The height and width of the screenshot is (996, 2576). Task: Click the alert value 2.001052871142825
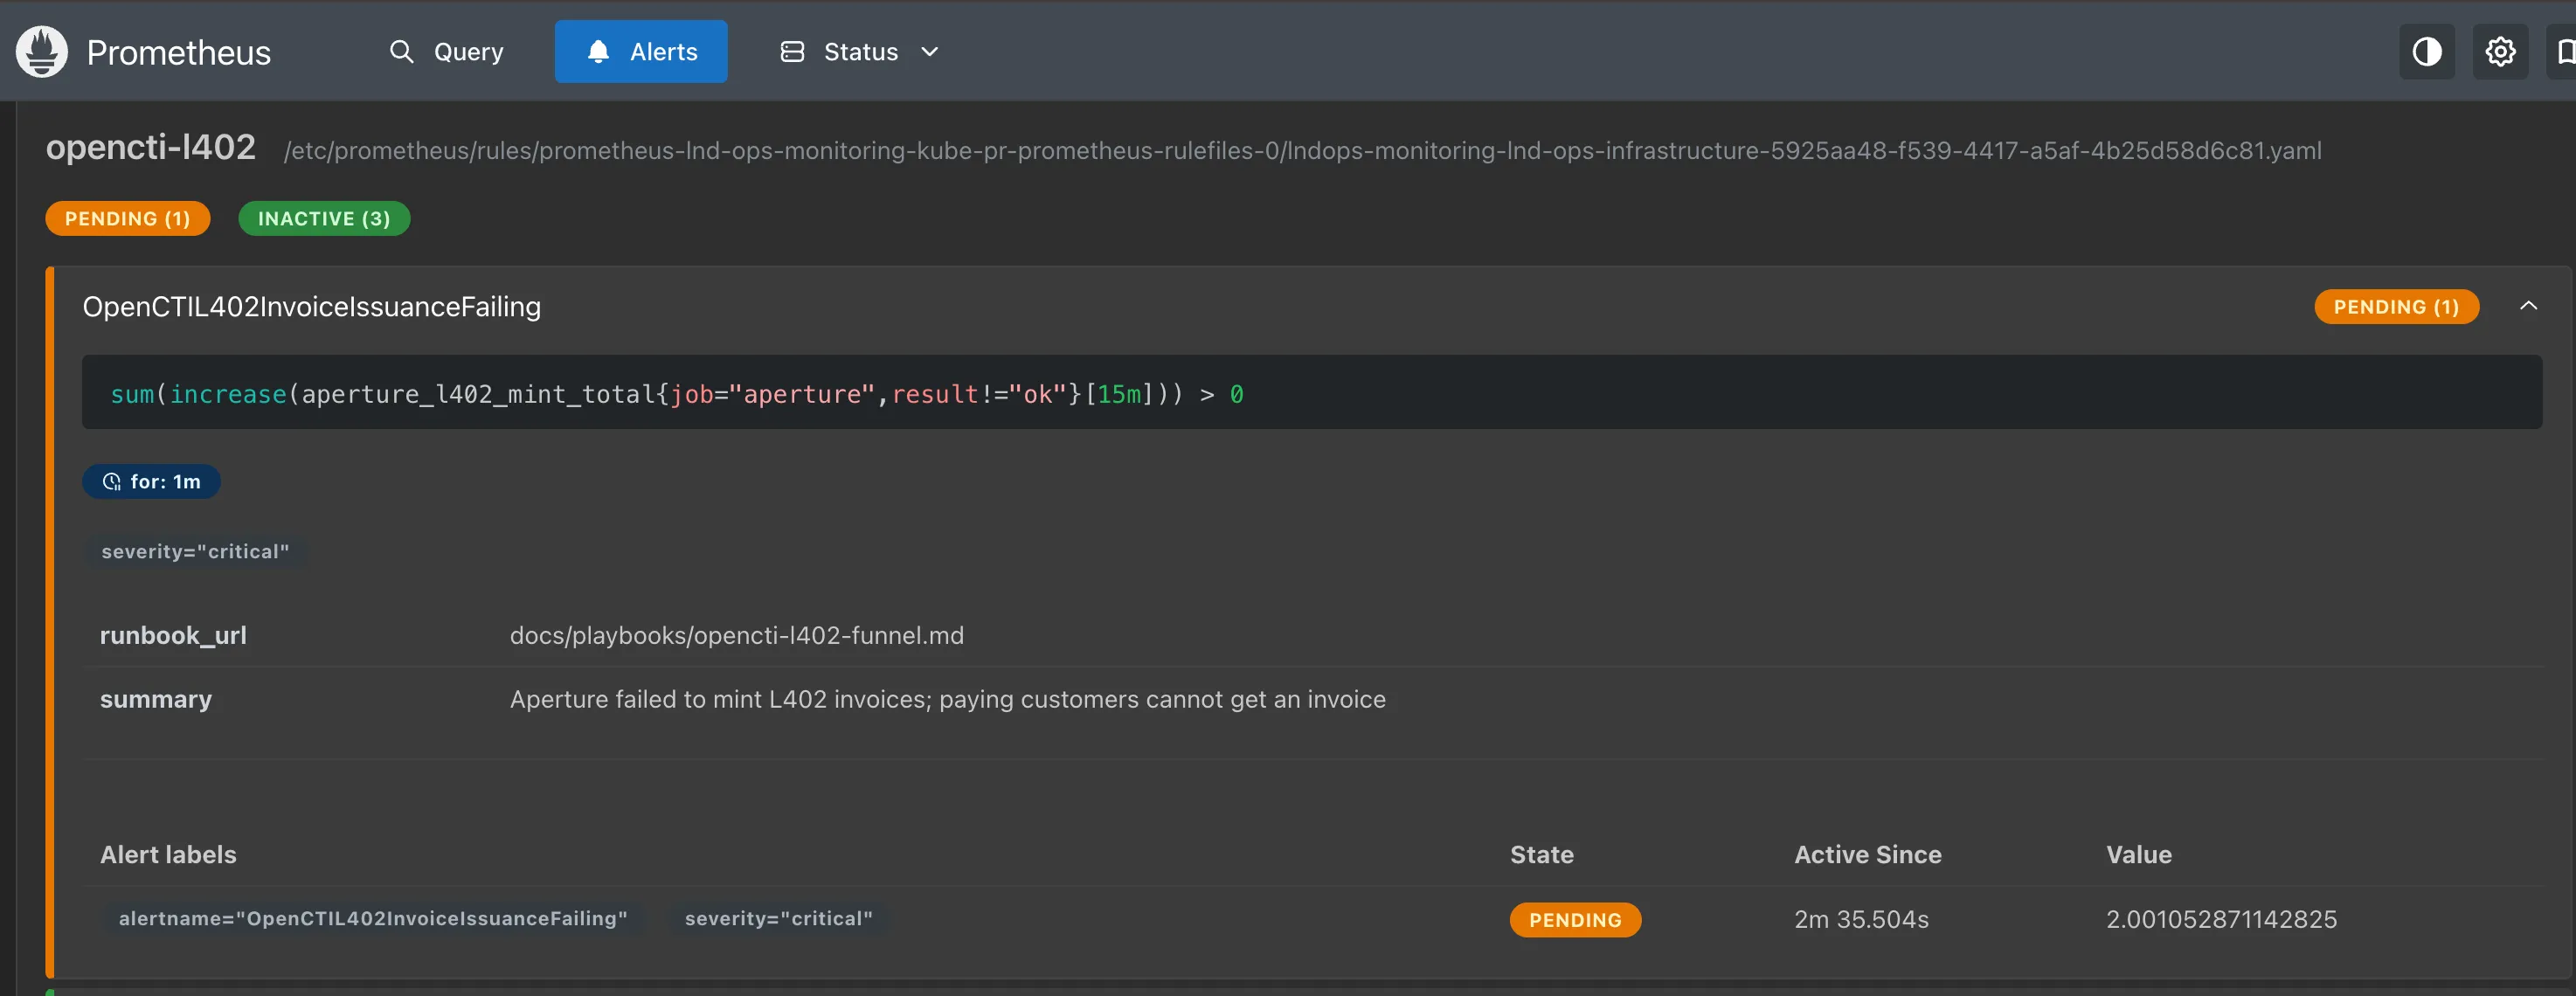[2221, 920]
